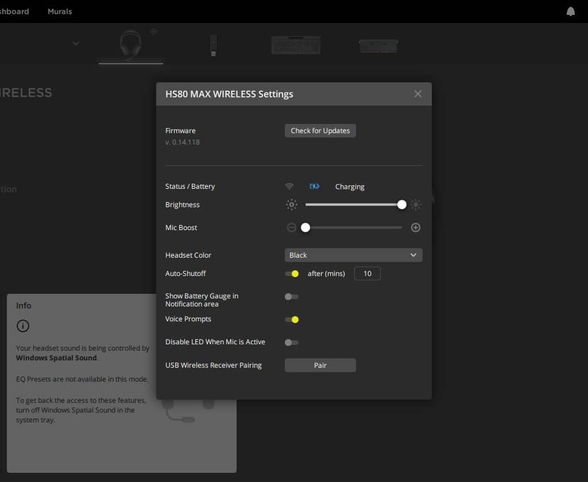Click the maximum brightness sun icon
Image resolution: width=588 pixels, height=482 pixels.
tap(416, 205)
